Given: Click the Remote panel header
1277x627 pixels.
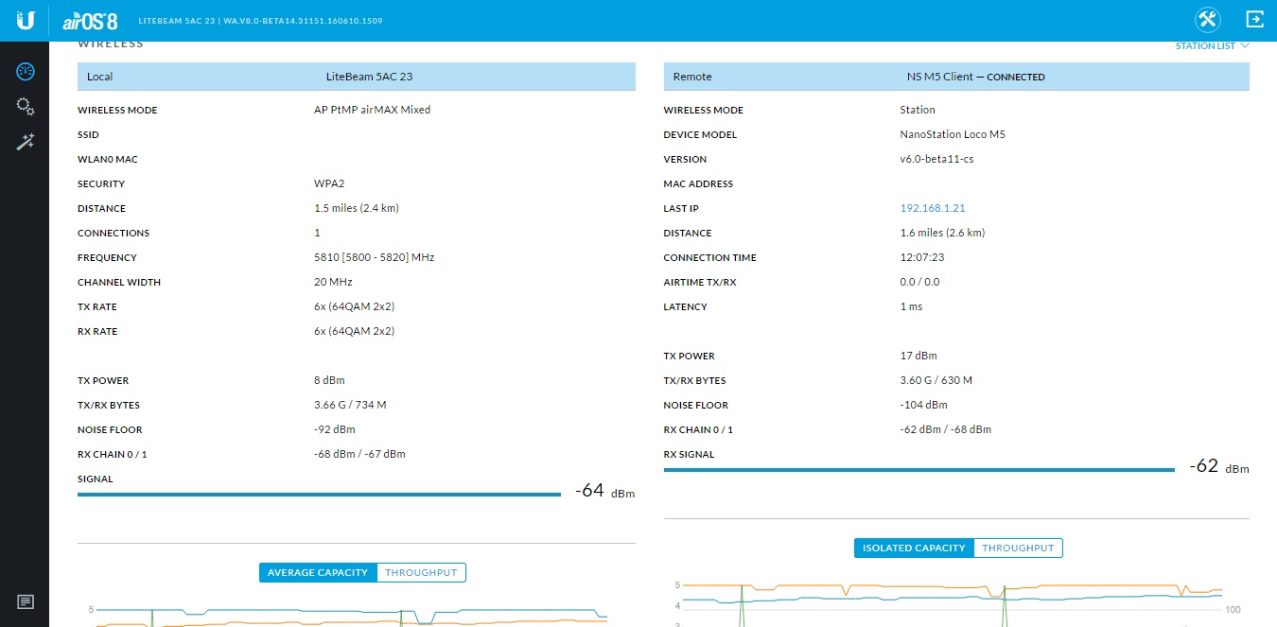Looking at the screenshot, I should point(956,77).
